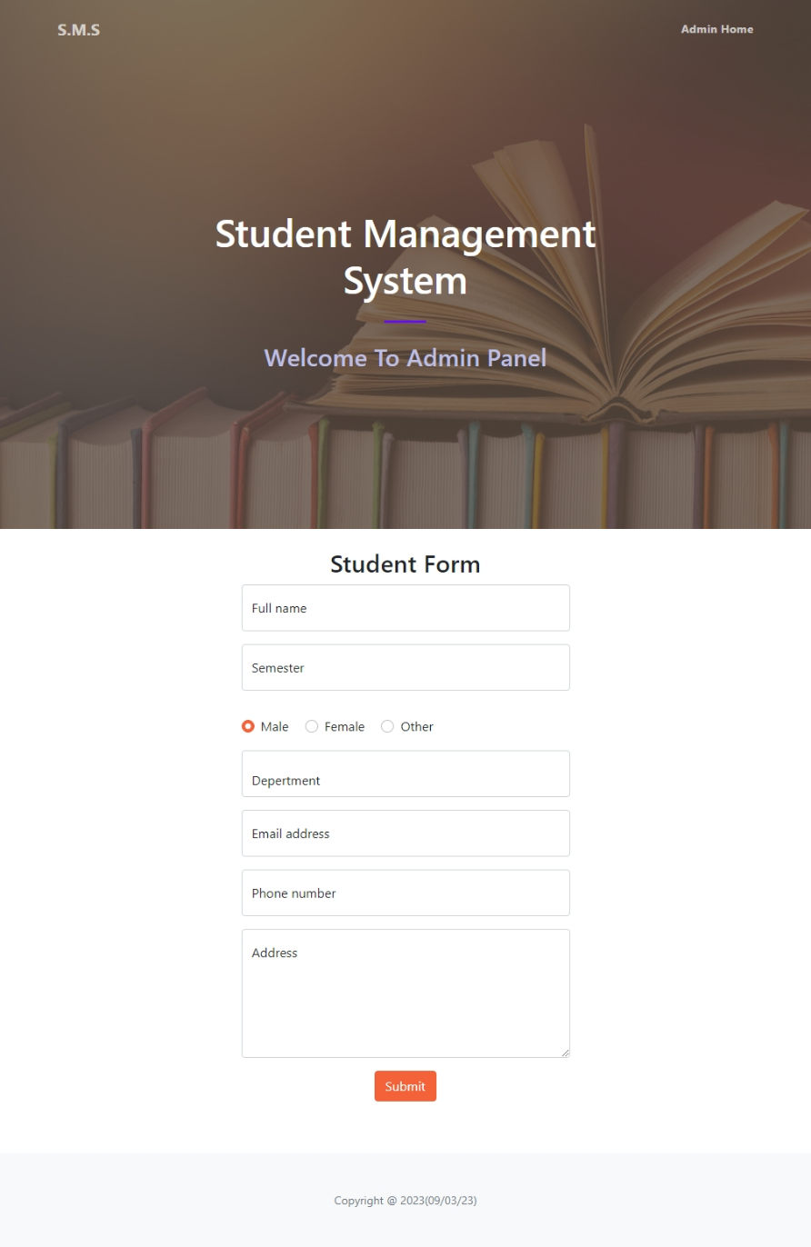Image resolution: width=811 pixels, height=1247 pixels.
Task: Select the Other gender radio button
Action: click(386, 726)
